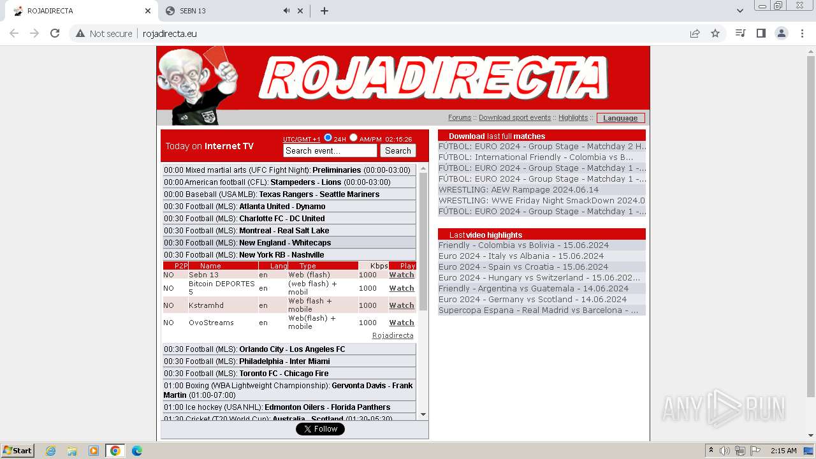Launch Internet Explorer from the taskbar
Viewport: 816px width, 459px height.
tap(50, 451)
